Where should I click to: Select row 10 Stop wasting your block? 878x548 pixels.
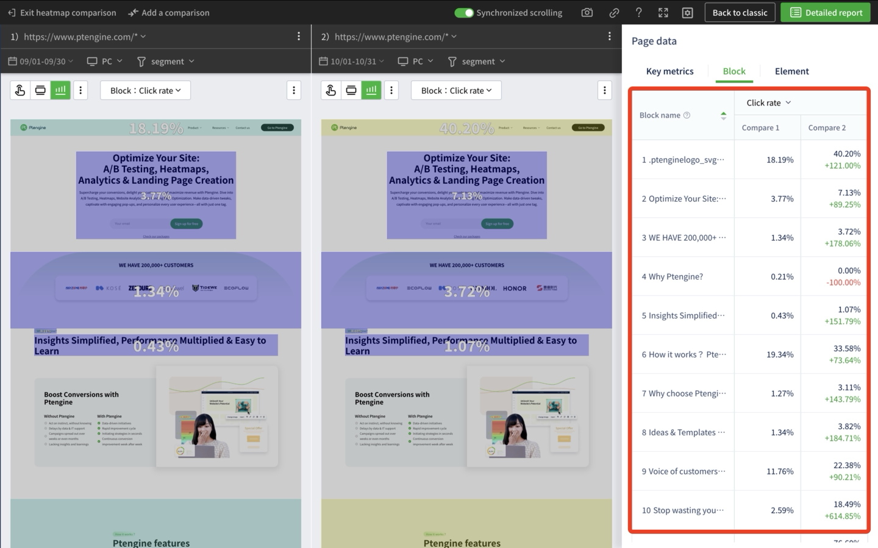[x=749, y=510]
